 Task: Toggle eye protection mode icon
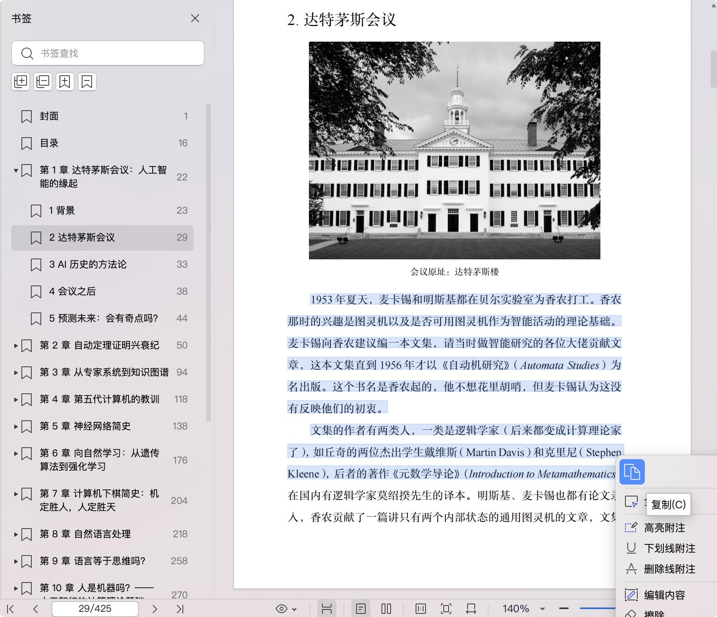point(282,609)
